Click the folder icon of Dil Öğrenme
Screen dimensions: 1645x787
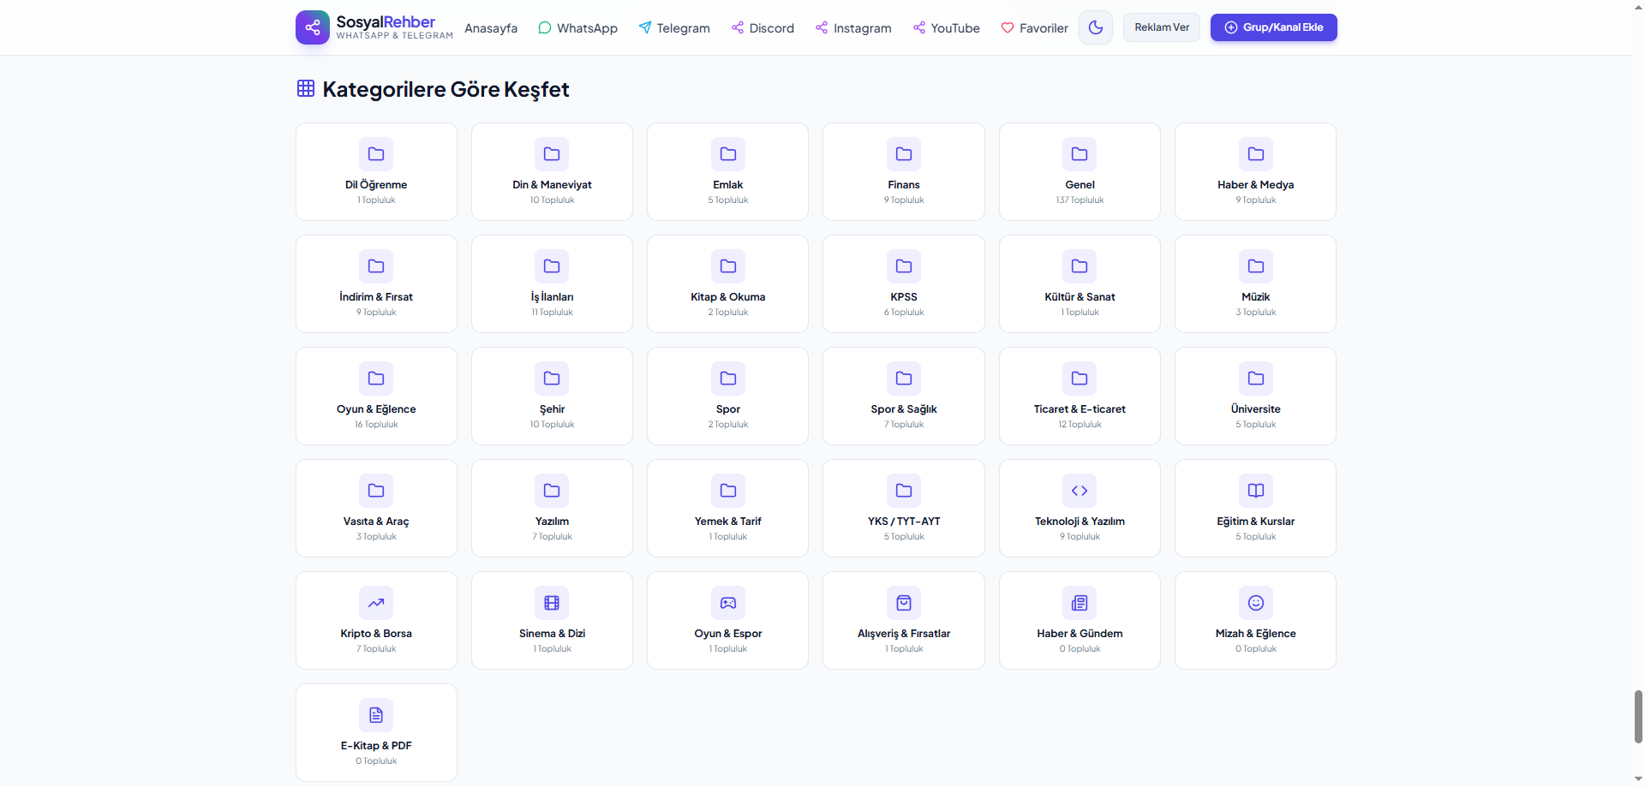click(376, 154)
